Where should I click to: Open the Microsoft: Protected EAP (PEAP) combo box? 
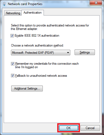[41, 53]
